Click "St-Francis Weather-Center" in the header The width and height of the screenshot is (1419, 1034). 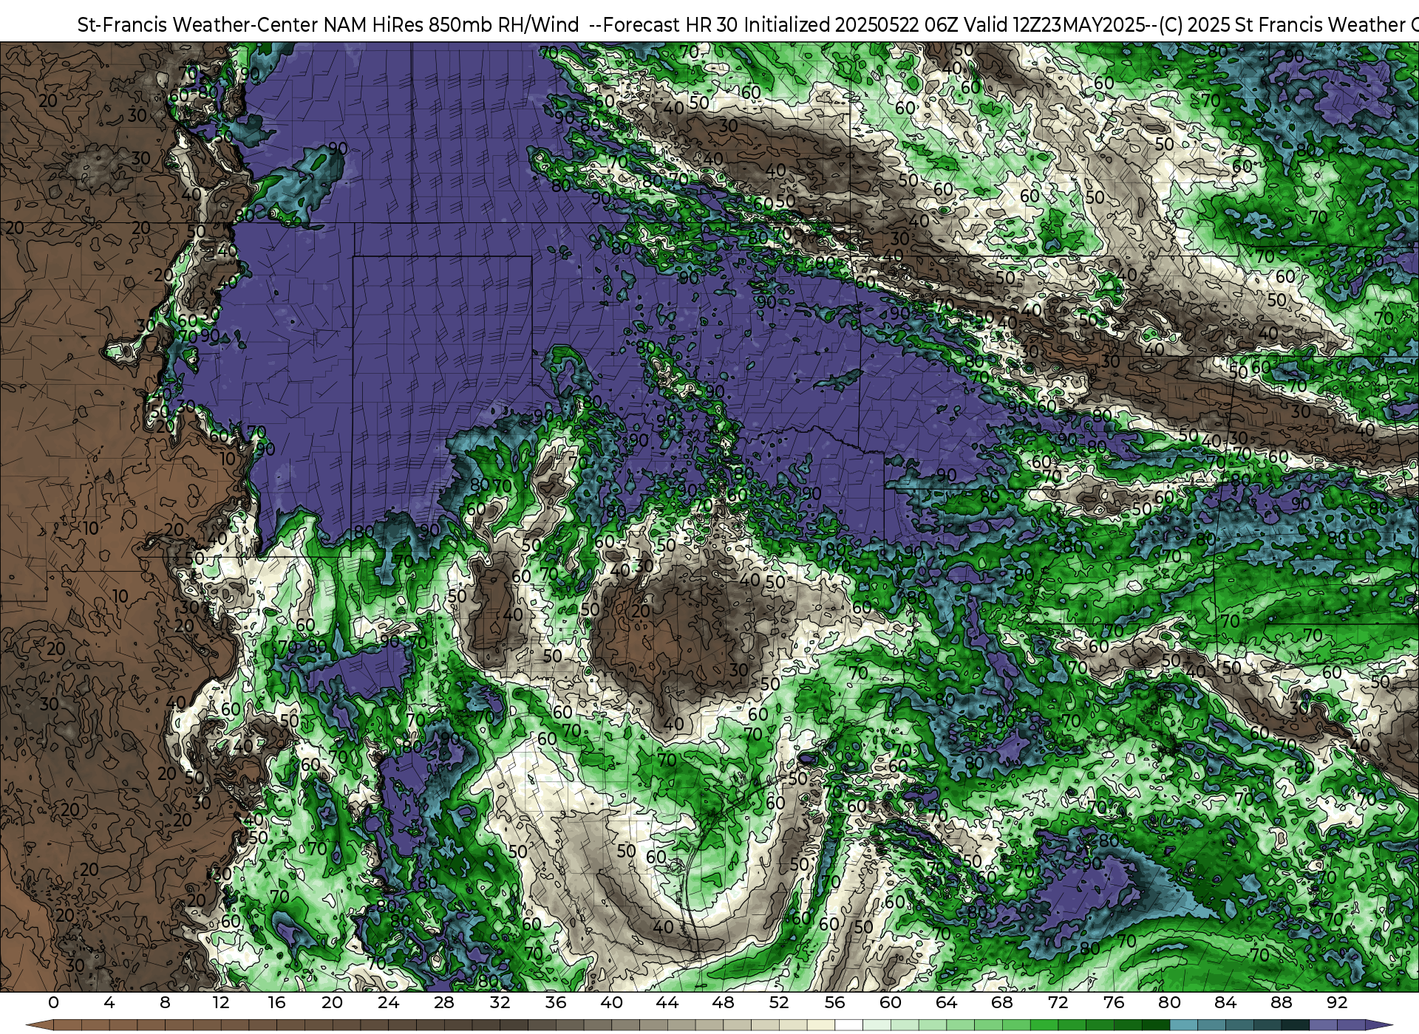pos(198,25)
